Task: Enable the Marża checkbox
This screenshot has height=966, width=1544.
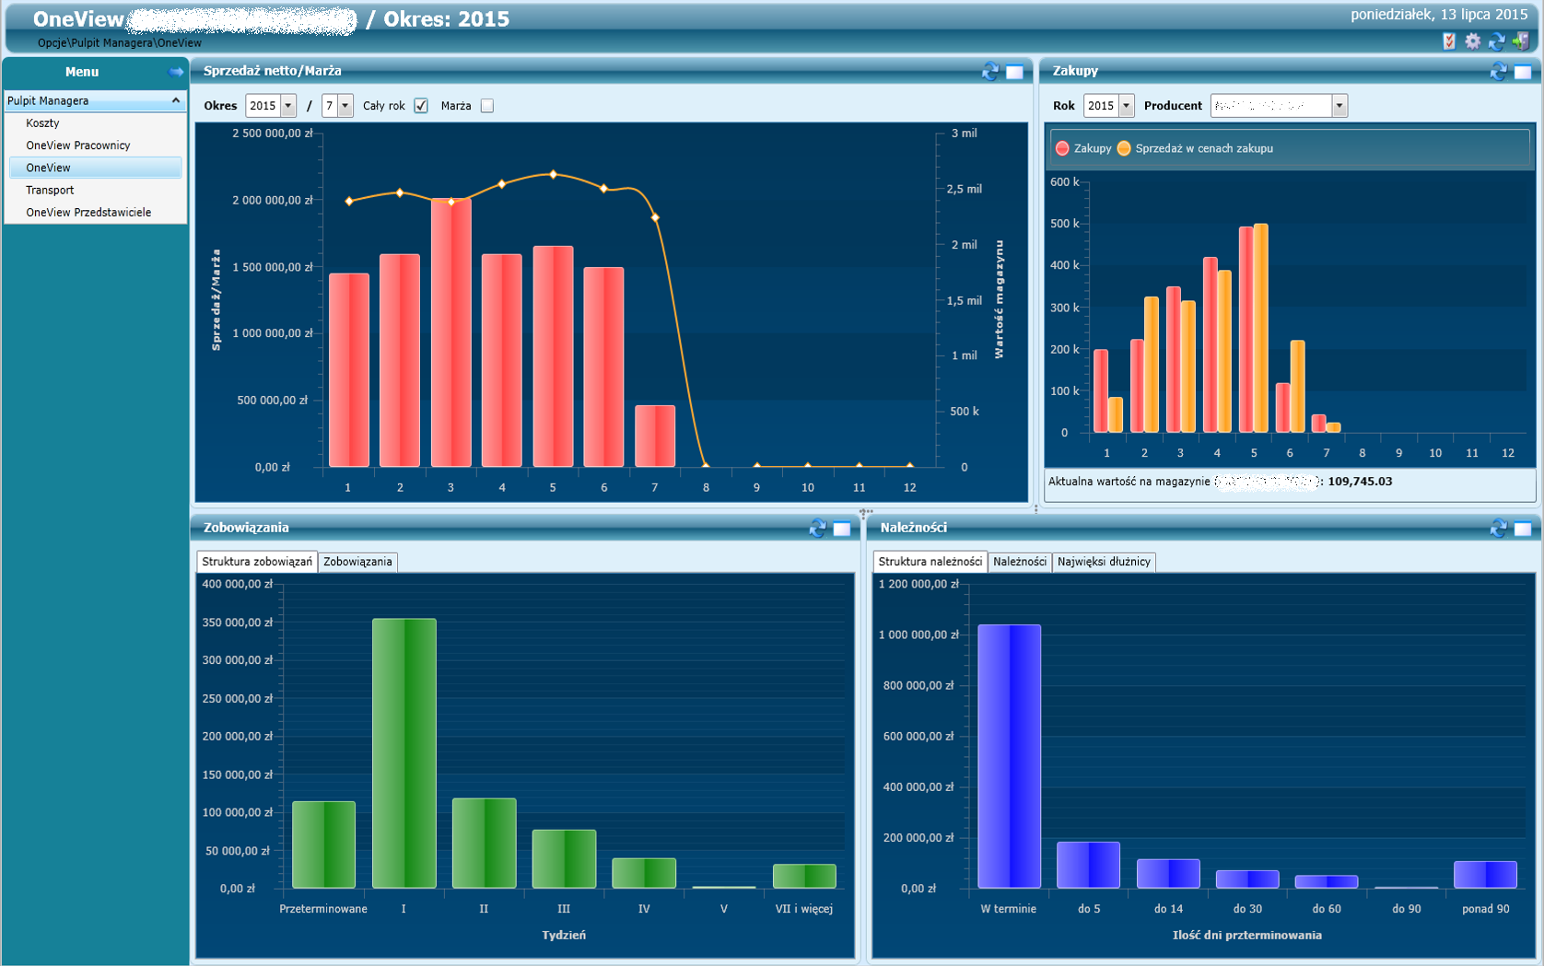Action: (x=487, y=106)
